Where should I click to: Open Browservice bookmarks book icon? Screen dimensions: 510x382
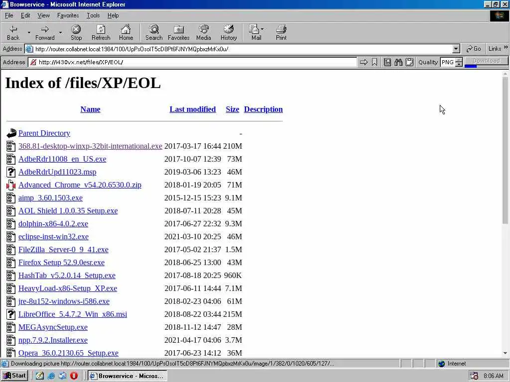[x=387, y=62]
